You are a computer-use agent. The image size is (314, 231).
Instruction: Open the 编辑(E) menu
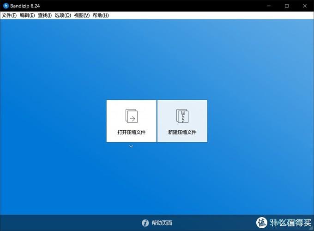[x=27, y=15]
